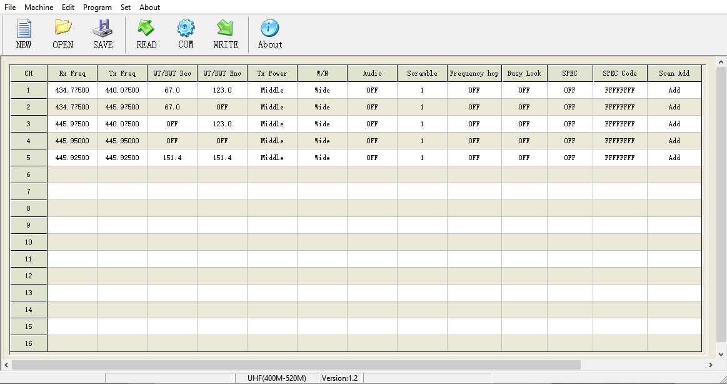Click the QT/DQT Dec column header
This screenshot has height=384, width=727.
[x=172, y=73]
